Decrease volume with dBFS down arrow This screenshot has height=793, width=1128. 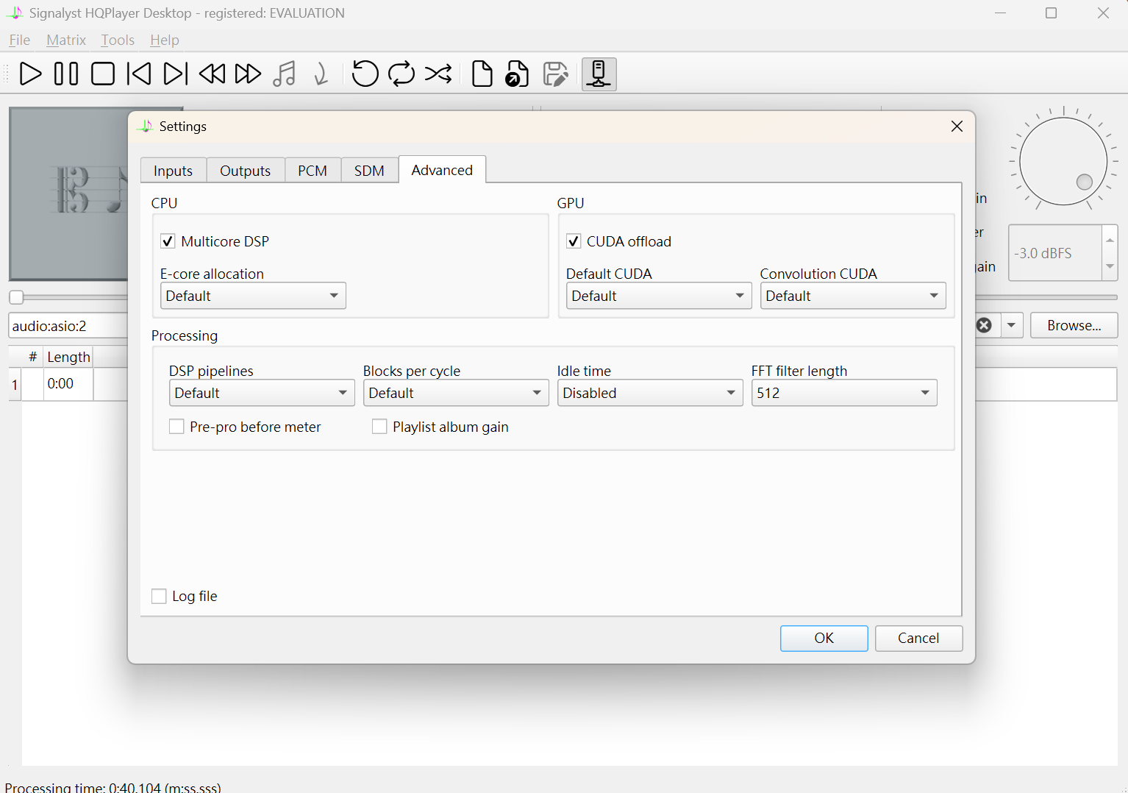coord(1110,266)
